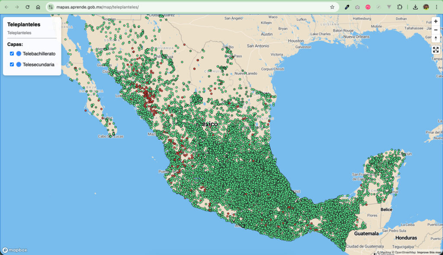Viewport: 443px width, 255px height.
Task: Go to browser home page
Action: (x=38, y=7)
